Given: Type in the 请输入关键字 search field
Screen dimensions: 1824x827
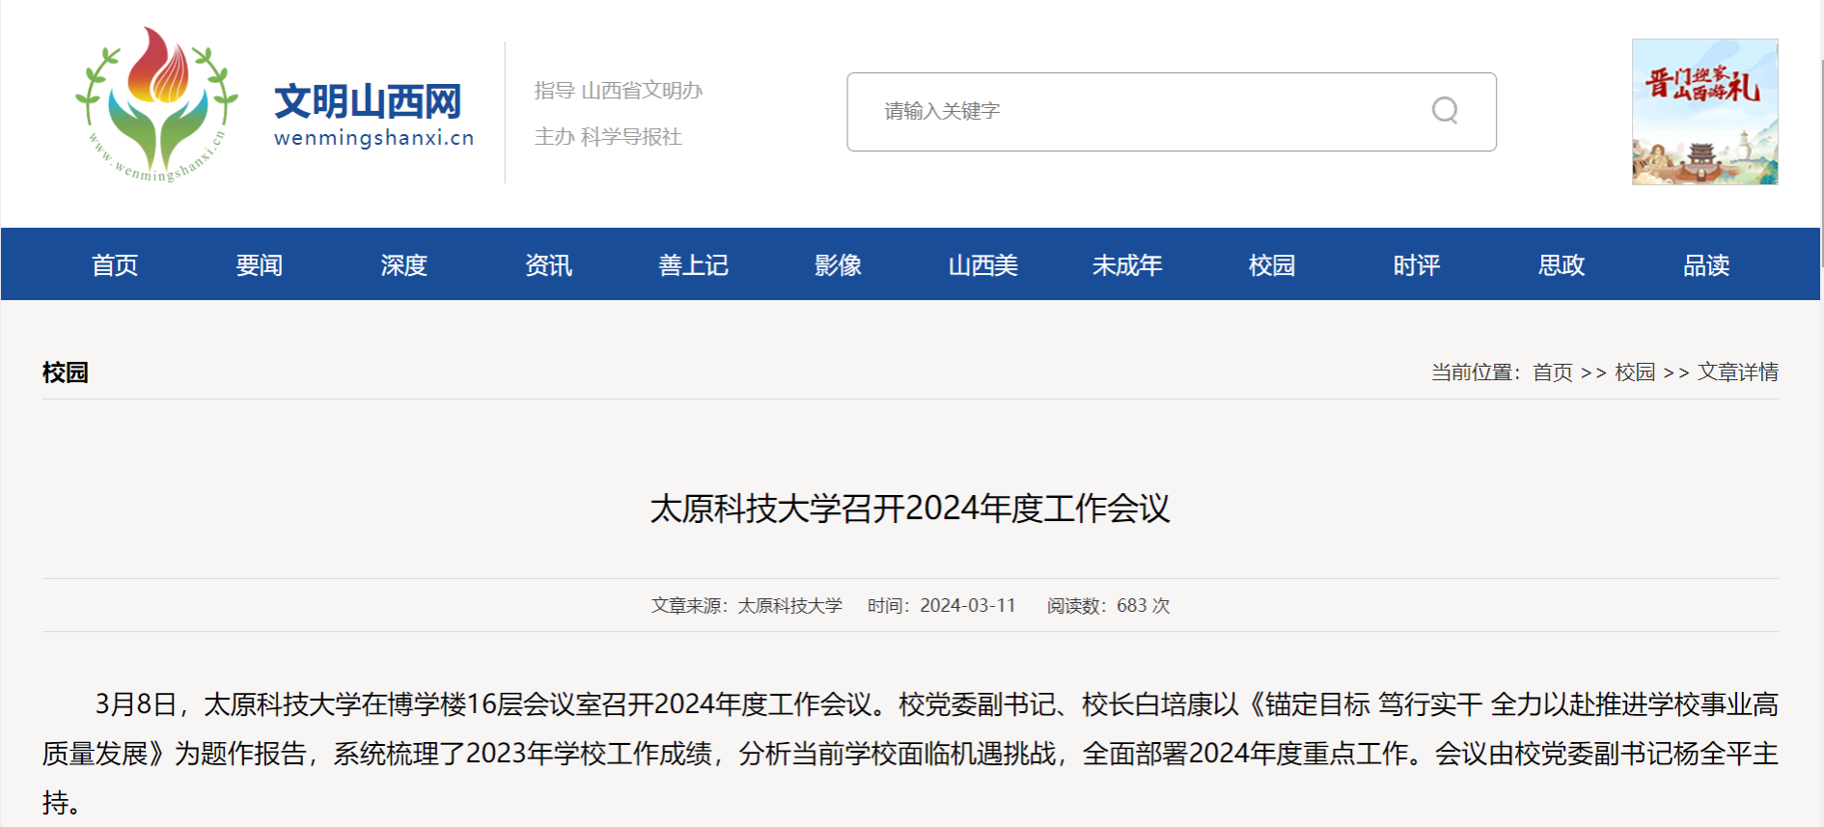Looking at the screenshot, I should 1139,112.
